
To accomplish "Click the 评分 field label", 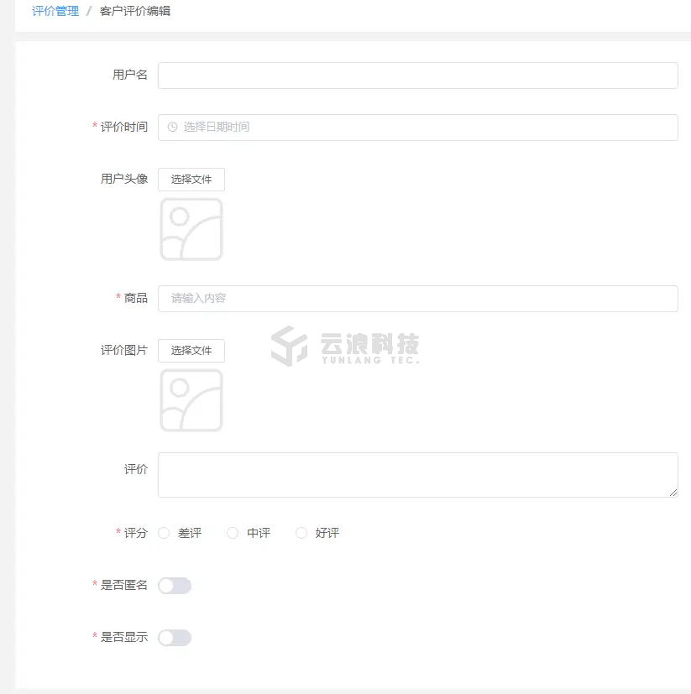I will click(136, 533).
